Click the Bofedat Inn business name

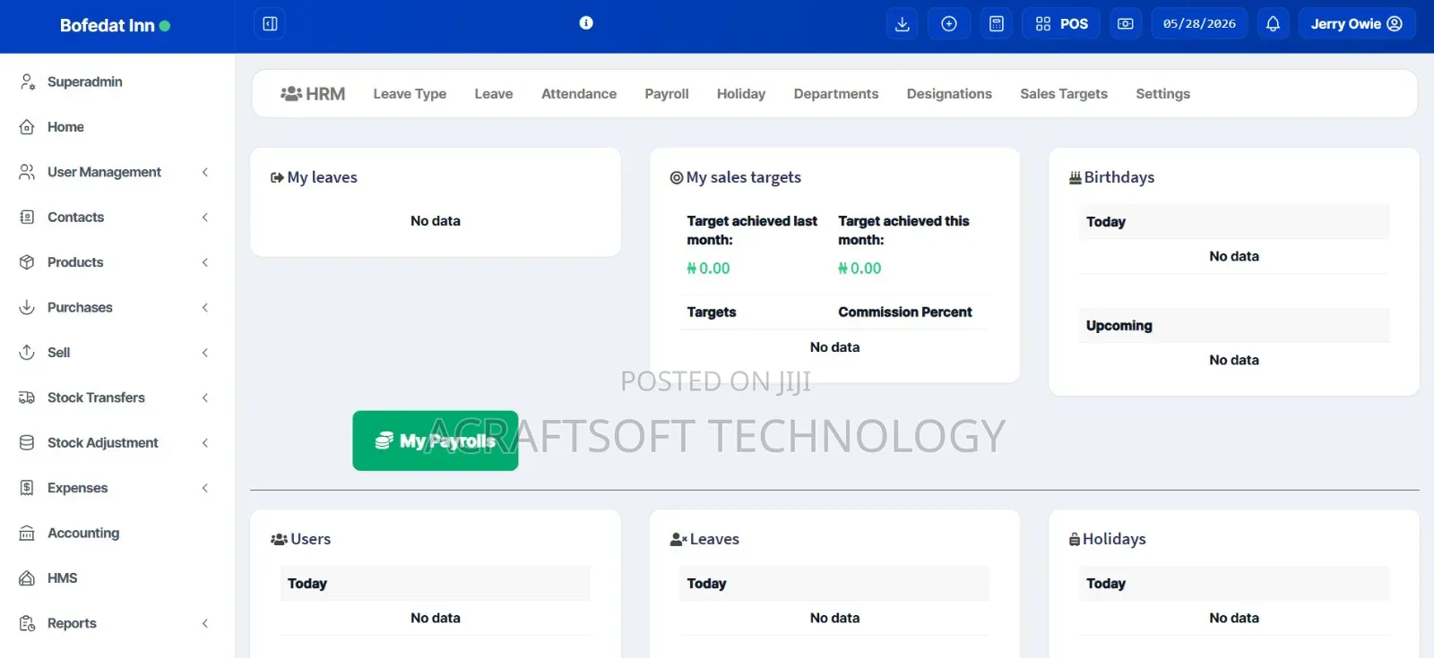point(107,26)
